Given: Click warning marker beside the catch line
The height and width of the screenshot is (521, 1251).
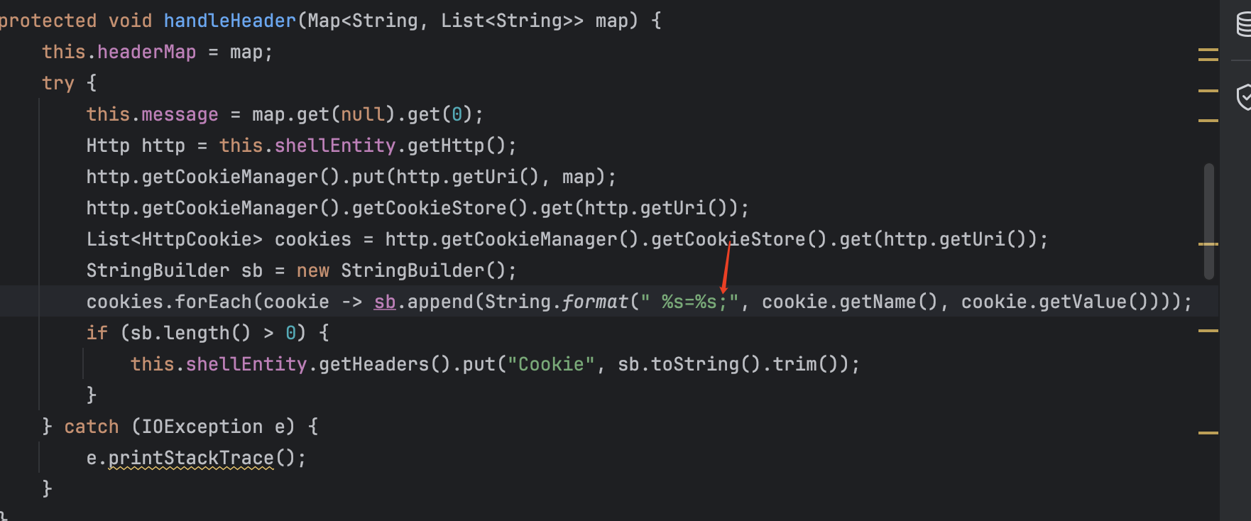Looking at the screenshot, I should (1208, 432).
